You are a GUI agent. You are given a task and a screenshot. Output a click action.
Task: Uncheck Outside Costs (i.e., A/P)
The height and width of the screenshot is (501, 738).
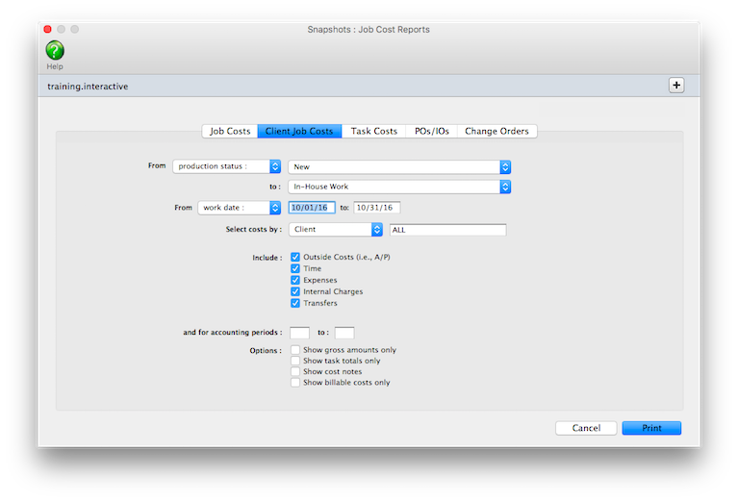tap(295, 258)
